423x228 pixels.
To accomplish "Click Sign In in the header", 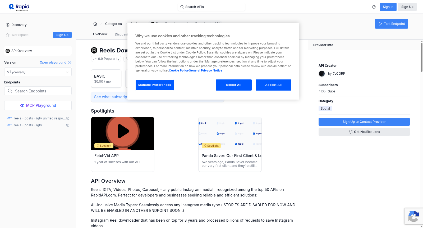I will pyautogui.click(x=388, y=7).
